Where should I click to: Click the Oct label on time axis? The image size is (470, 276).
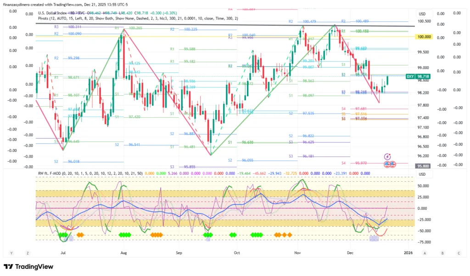[237, 252]
